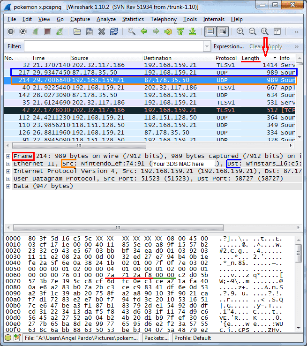
Task: Click the Profile: Default status entry
Action: click(193, 338)
